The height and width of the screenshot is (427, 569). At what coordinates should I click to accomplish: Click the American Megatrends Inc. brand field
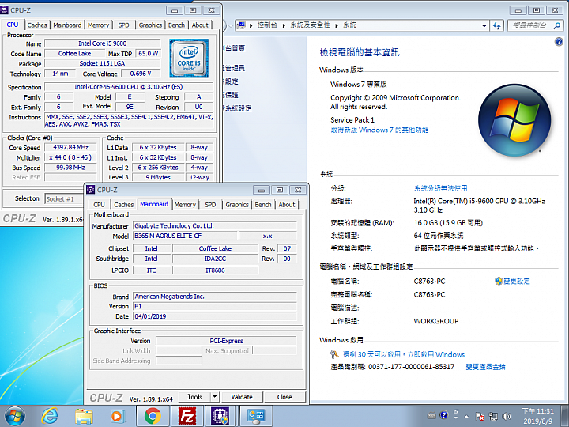[215, 297]
